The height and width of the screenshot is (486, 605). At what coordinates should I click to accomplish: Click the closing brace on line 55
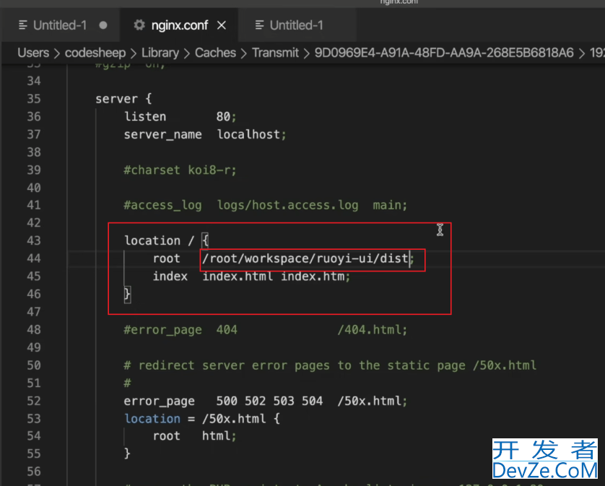click(x=127, y=454)
